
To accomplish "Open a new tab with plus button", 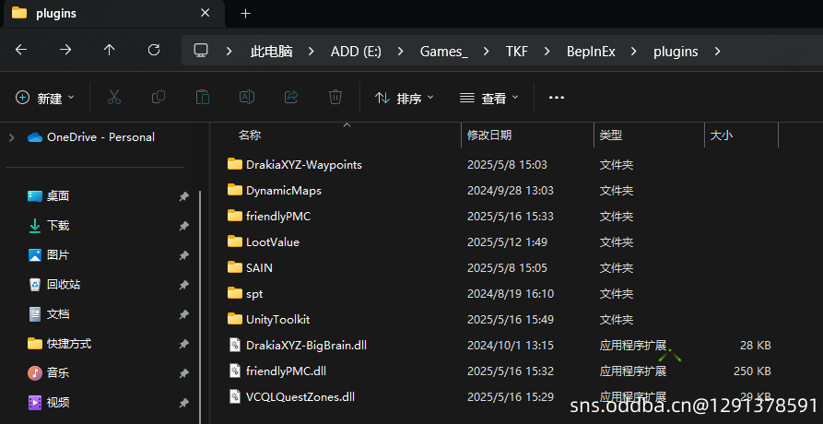I will point(246,14).
